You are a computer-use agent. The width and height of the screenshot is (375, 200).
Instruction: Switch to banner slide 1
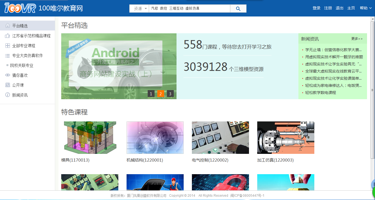151,94
